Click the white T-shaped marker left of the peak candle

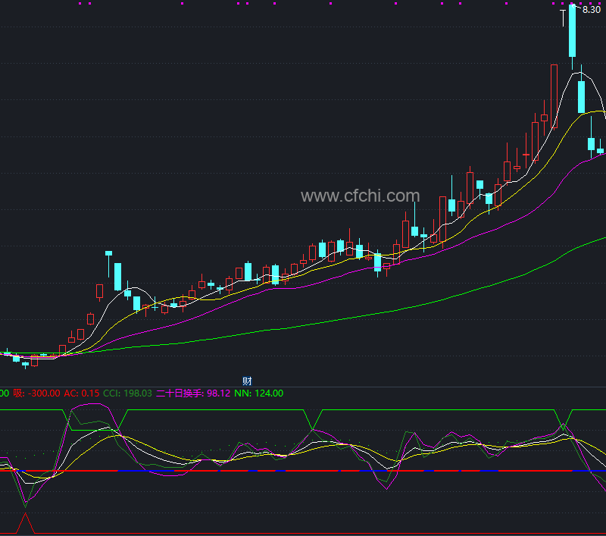tap(563, 18)
